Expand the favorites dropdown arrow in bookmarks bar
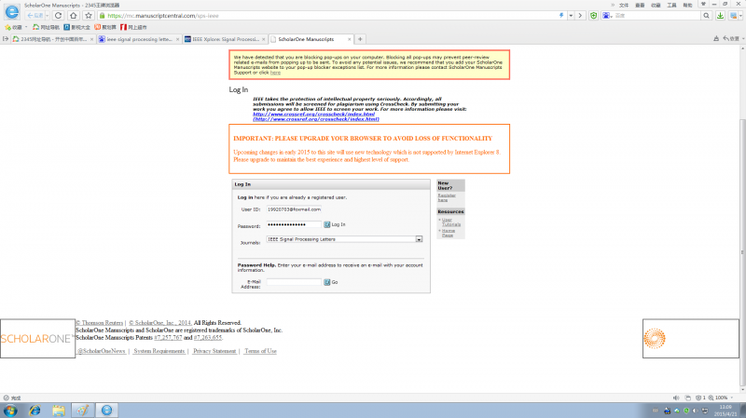This screenshot has width=746, height=418. point(26,28)
